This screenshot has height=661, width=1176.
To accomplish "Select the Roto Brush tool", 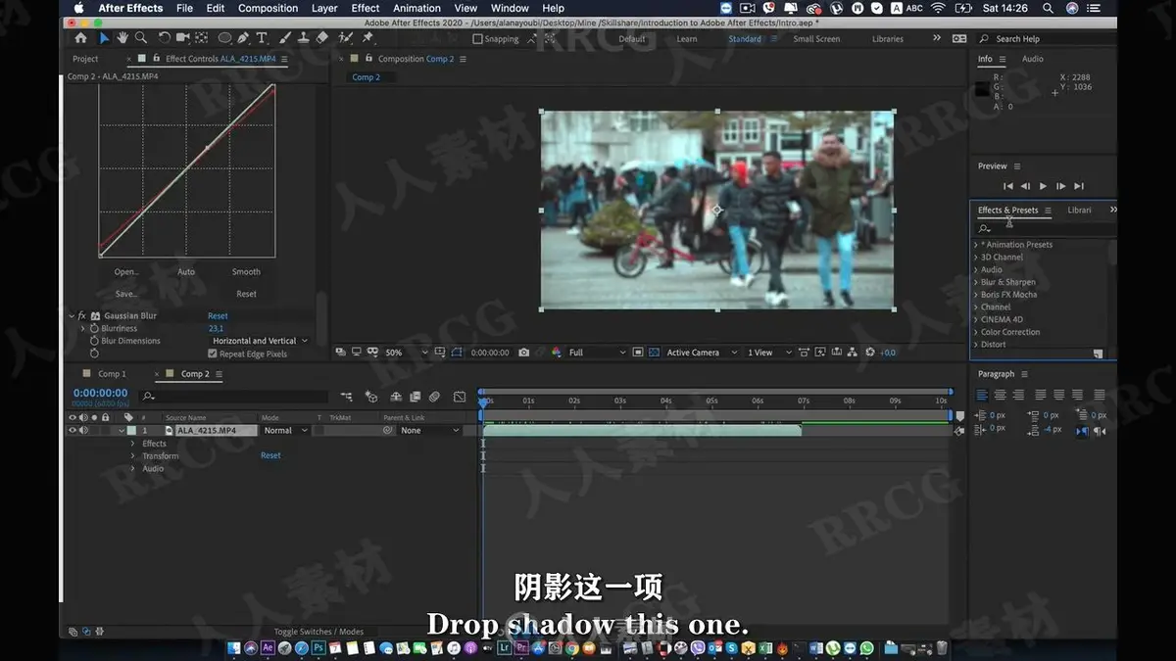I will click(x=346, y=38).
